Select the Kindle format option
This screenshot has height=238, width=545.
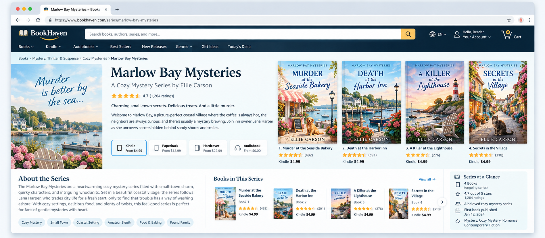point(129,148)
